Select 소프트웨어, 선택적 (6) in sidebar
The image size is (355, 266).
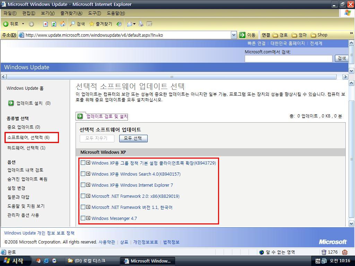[x=28, y=138]
